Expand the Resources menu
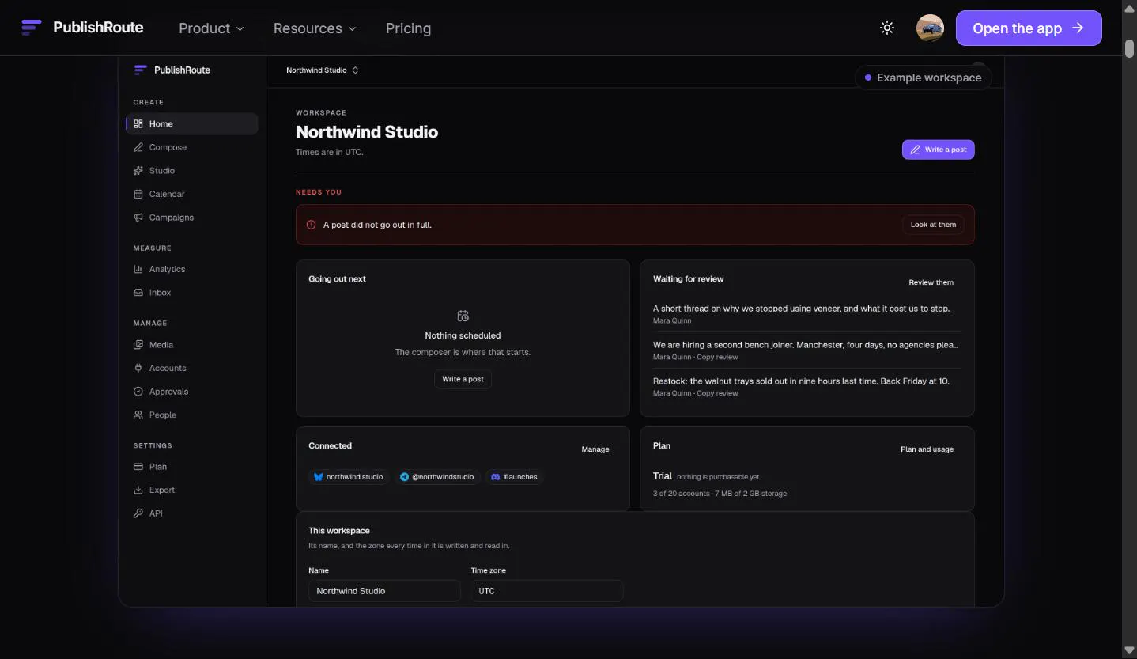The width and height of the screenshot is (1137, 659). click(315, 28)
